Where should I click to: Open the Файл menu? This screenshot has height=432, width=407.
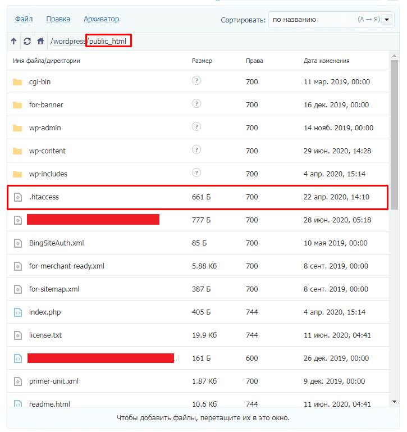[x=24, y=19]
